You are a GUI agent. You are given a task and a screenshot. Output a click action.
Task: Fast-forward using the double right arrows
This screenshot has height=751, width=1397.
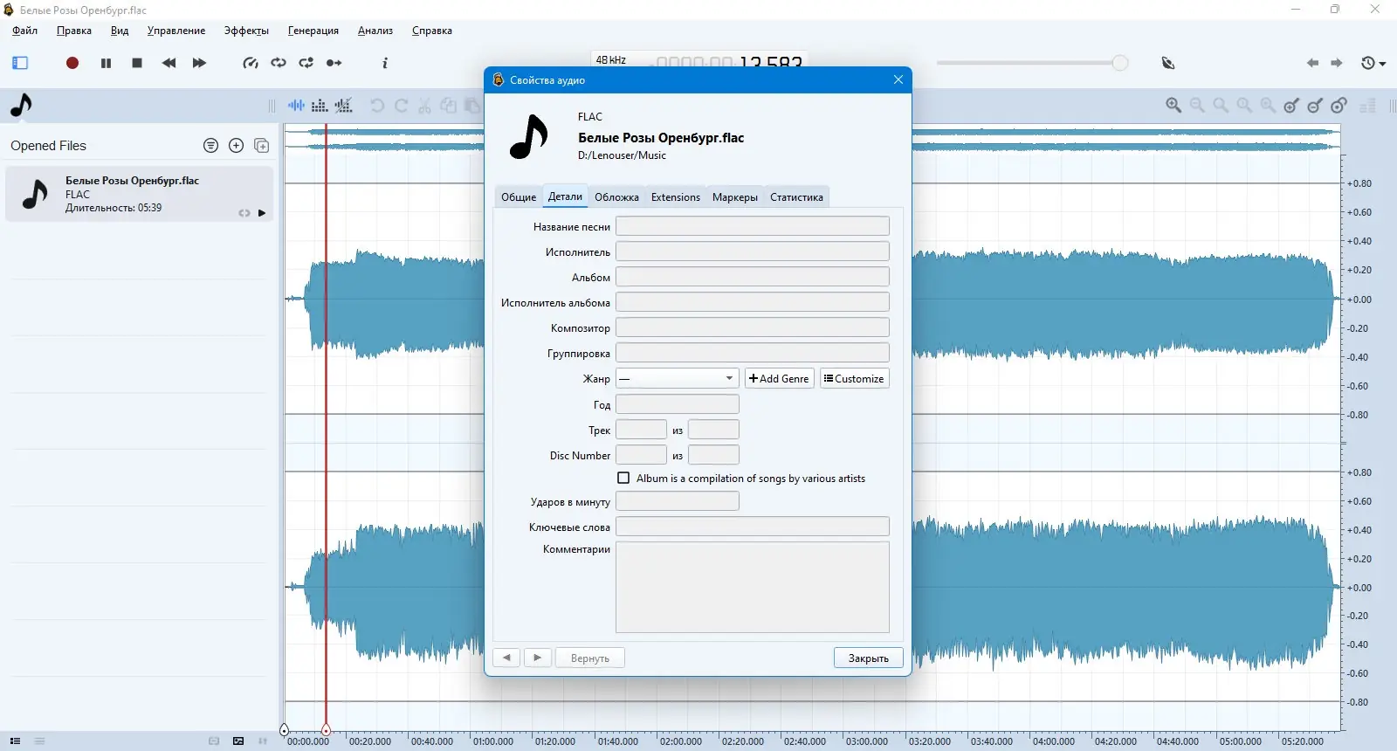(199, 63)
